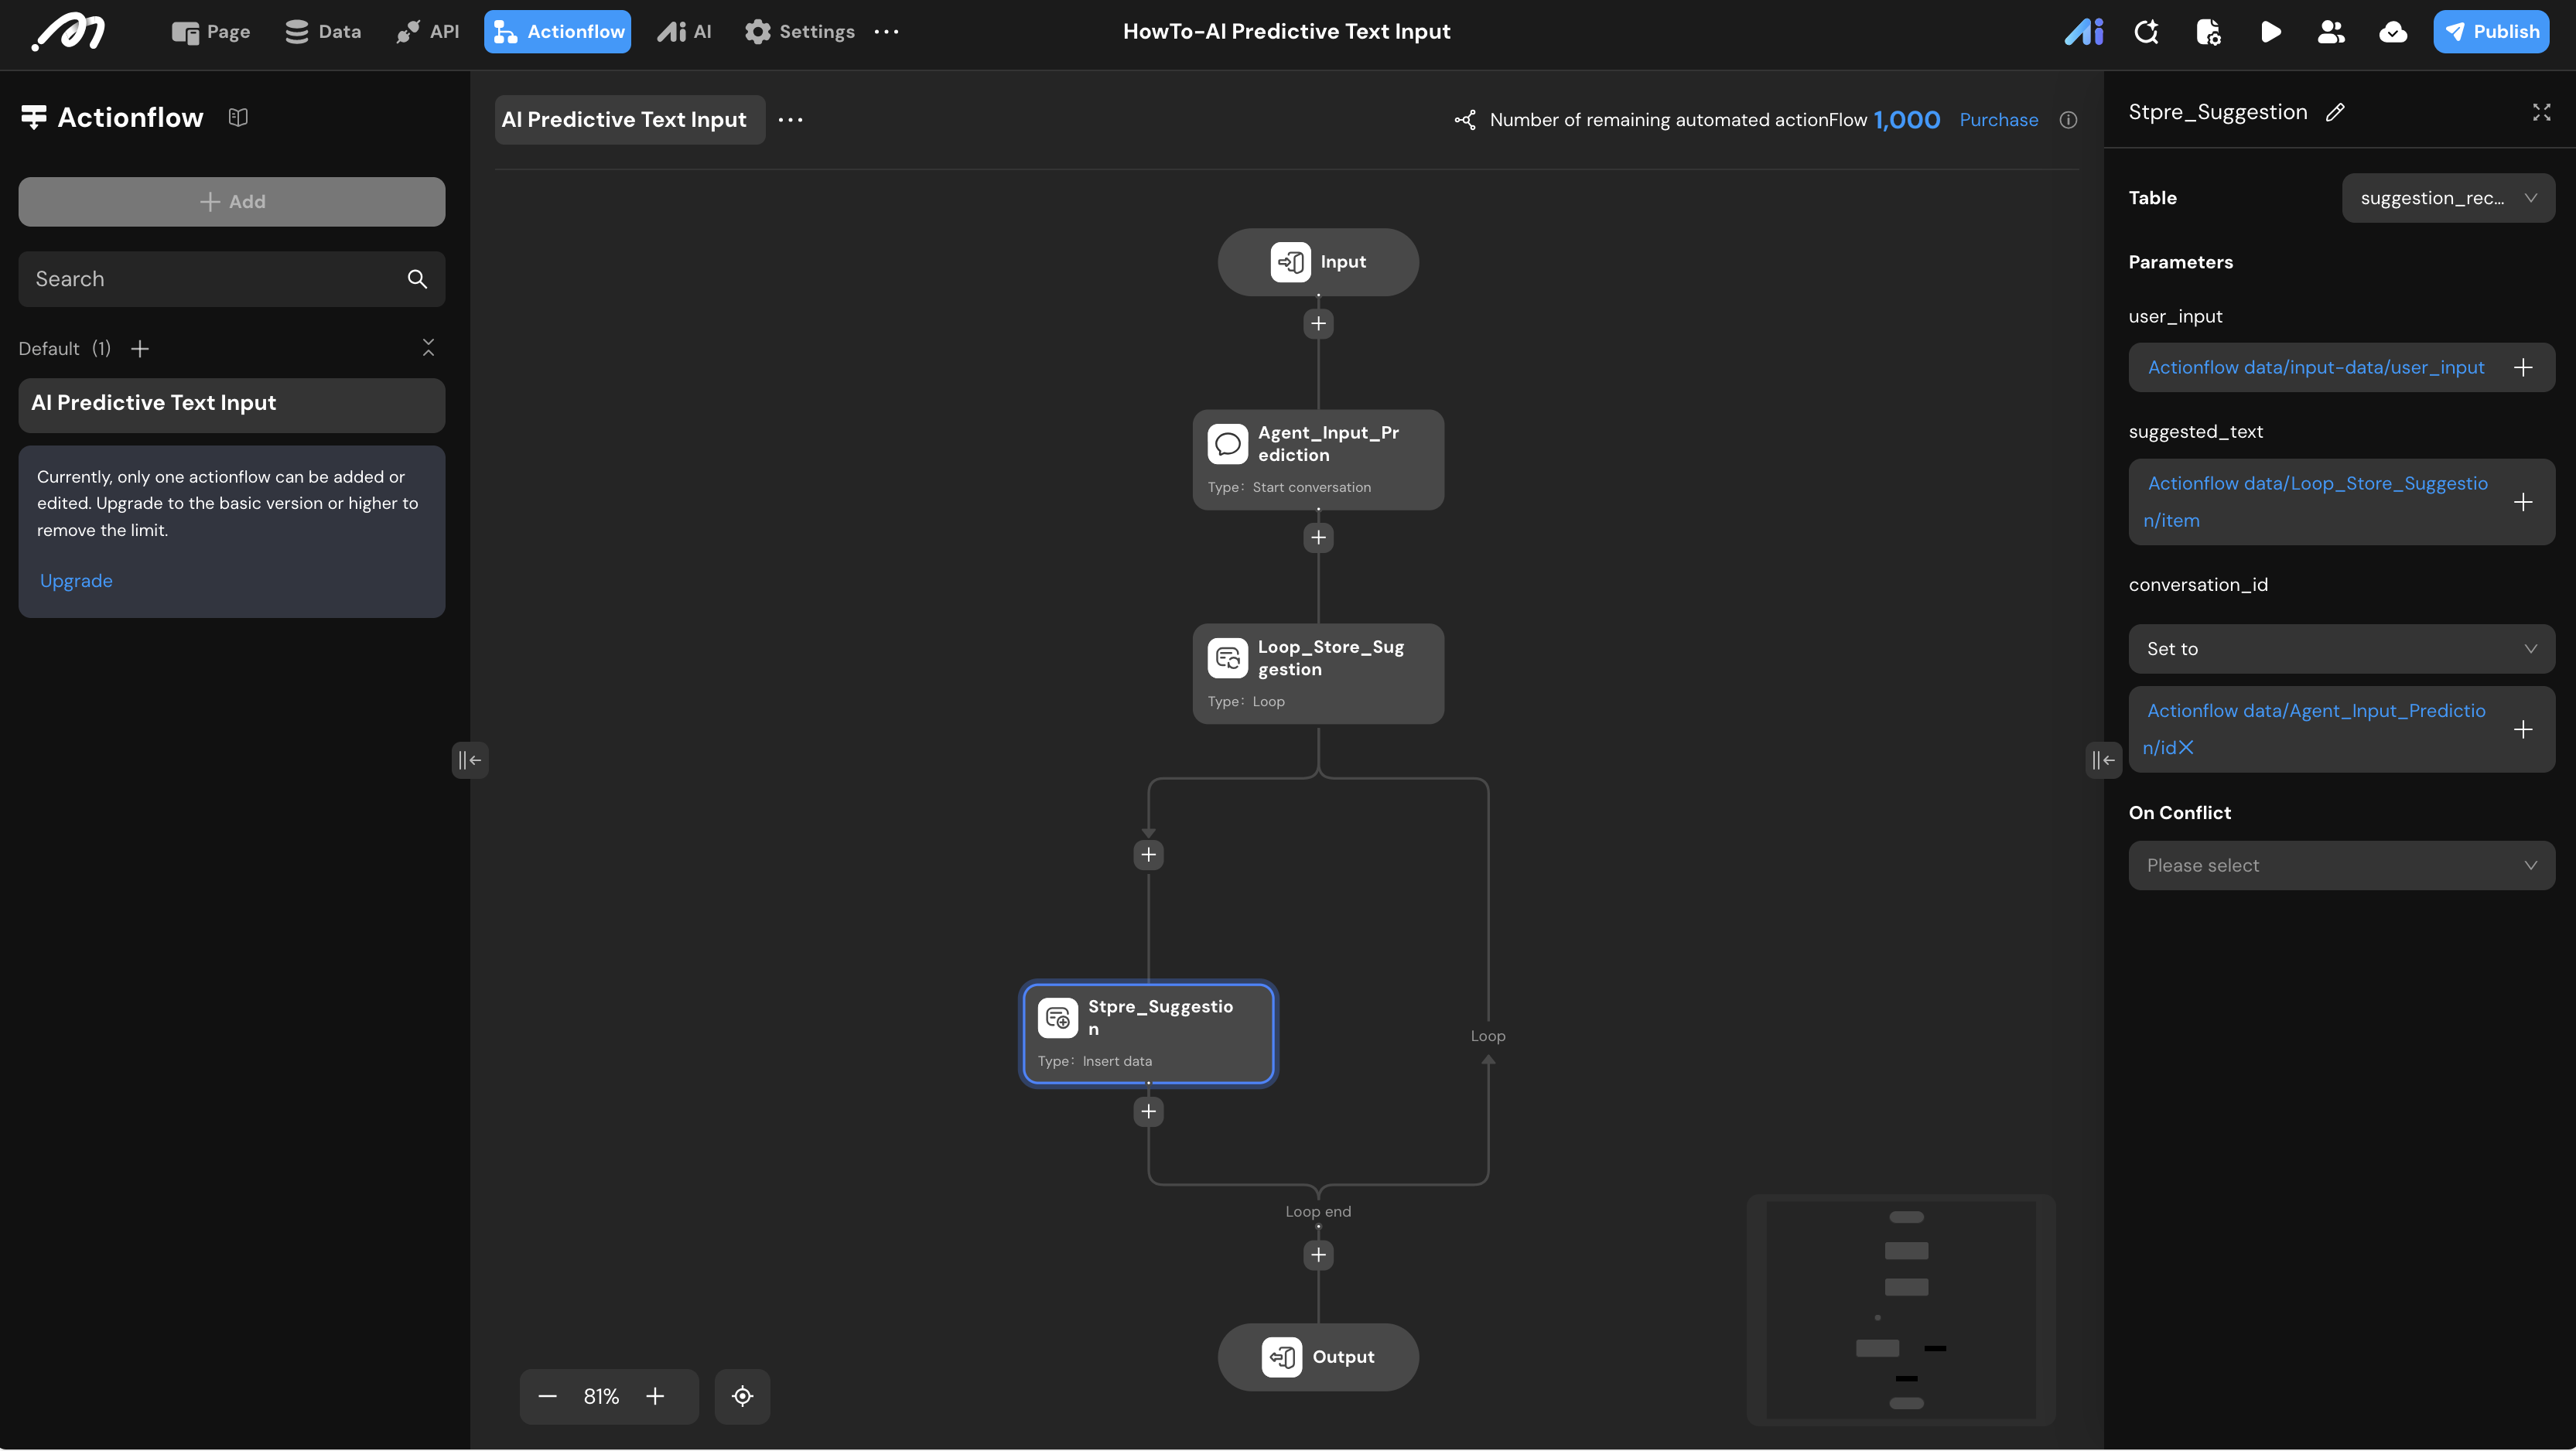Click the pencil icon beside Stpre_Suggestion title

point(2335,113)
